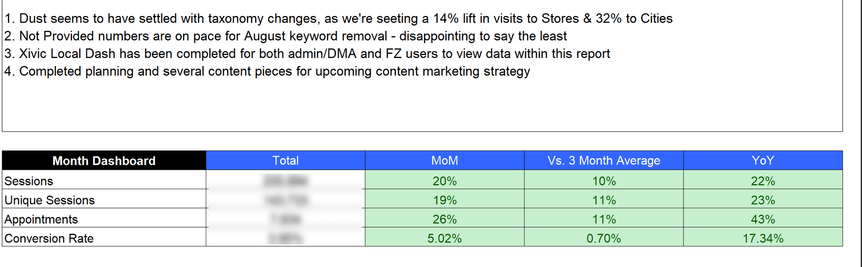Select the MoM column header
862x267 pixels.
[x=444, y=161]
